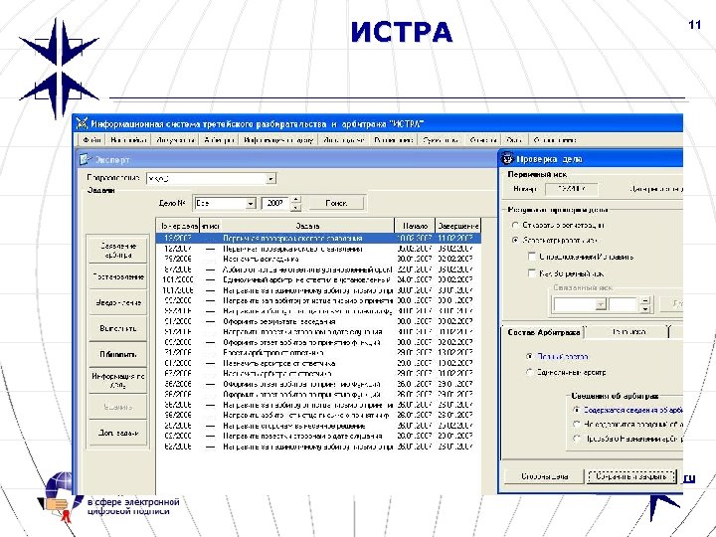
Task: Switch to the tab next to Состав Арбитража
Action: [628, 332]
